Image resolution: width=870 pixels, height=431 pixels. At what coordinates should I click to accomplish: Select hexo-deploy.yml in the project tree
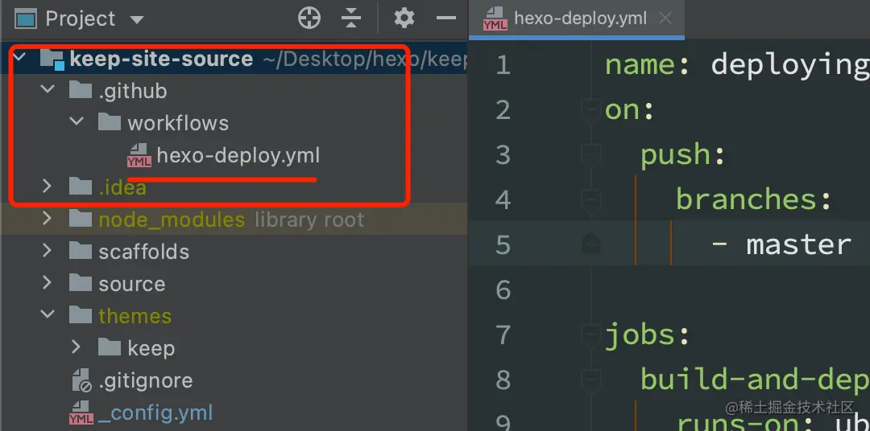pyautogui.click(x=234, y=156)
